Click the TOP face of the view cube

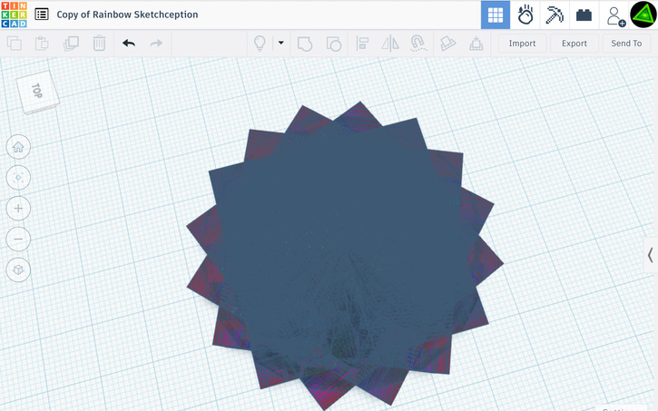[36, 90]
